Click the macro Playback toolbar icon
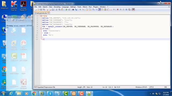 coord(123,10)
